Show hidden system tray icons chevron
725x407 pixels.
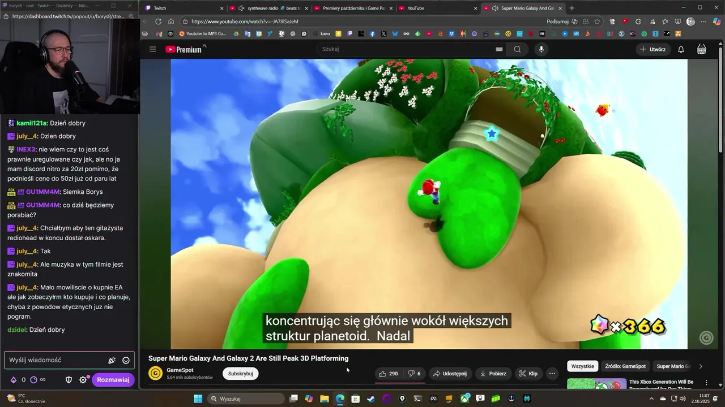point(651,399)
